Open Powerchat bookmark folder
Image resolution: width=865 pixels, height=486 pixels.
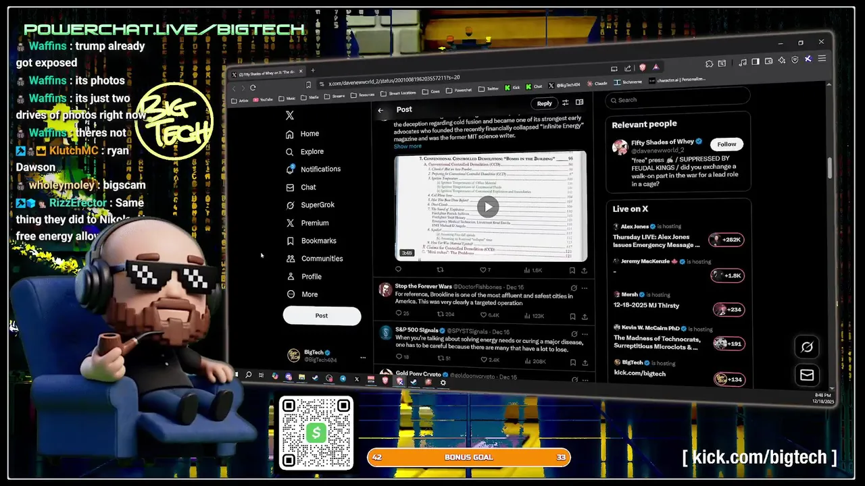pos(458,90)
